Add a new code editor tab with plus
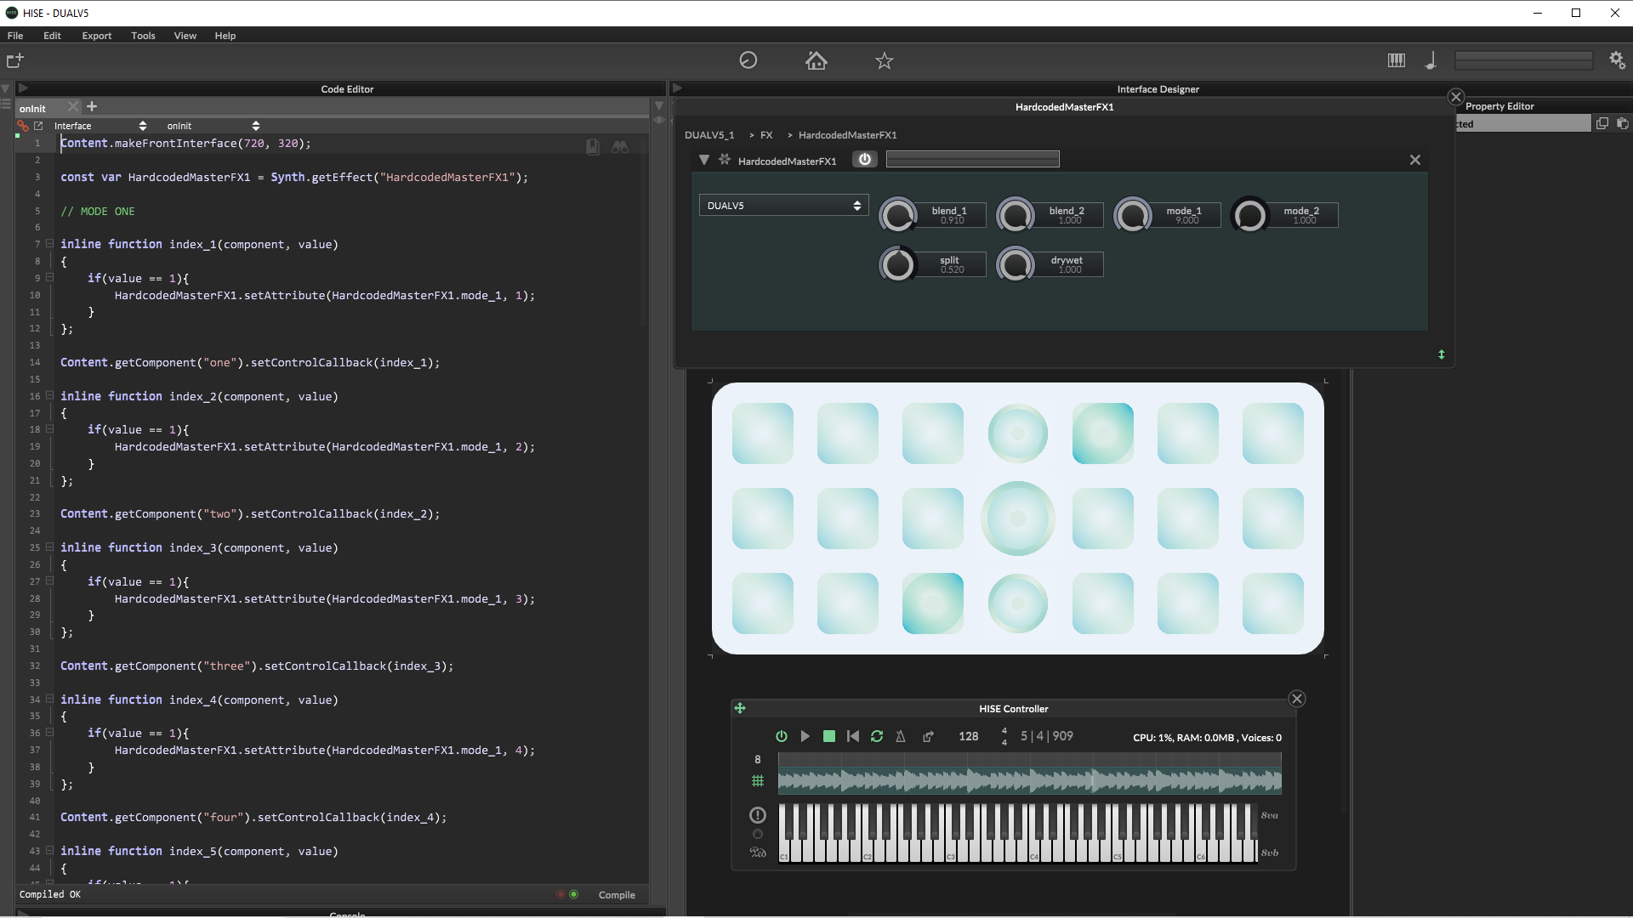Viewport: 1633px width, 918px height. (92, 106)
